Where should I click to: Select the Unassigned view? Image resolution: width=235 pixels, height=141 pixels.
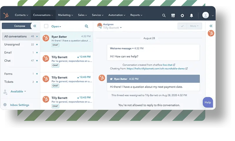(x=21, y=44)
